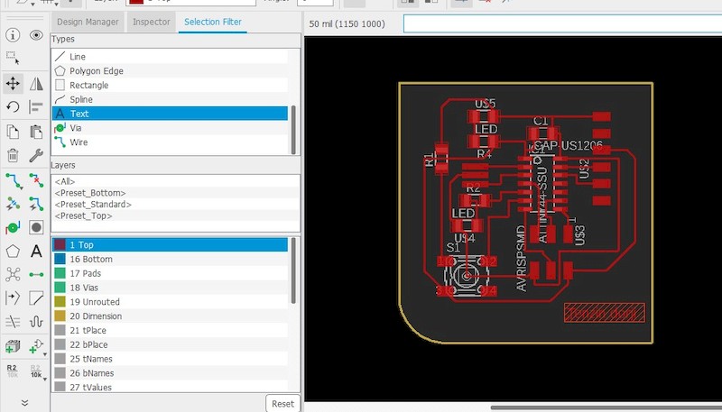Viewport: 722px width, 412px height.
Task: Select the Replace part tool
Action: tap(36, 346)
